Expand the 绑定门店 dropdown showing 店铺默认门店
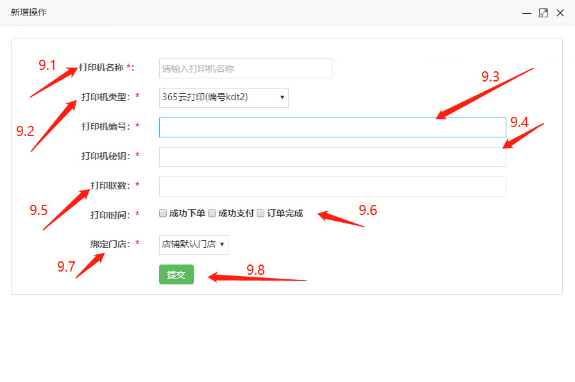The image size is (575, 382). click(193, 245)
